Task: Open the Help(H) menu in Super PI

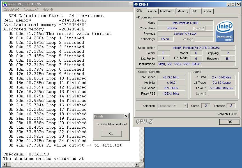Action: pyautogui.click(x=48, y=9)
